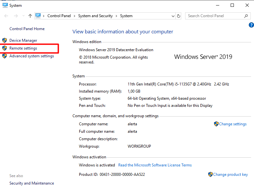Click the System window title icon
The width and height of the screenshot is (254, 192).
coord(5,5)
